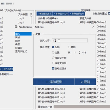Click the 文件名（右键菜单） column header

(48, 18)
